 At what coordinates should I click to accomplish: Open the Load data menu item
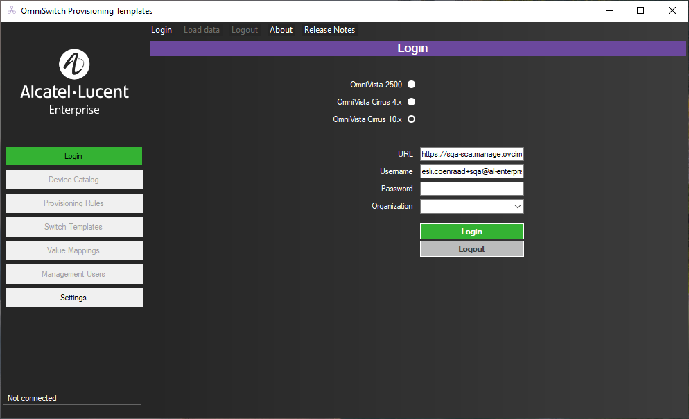click(x=202, y=30)
